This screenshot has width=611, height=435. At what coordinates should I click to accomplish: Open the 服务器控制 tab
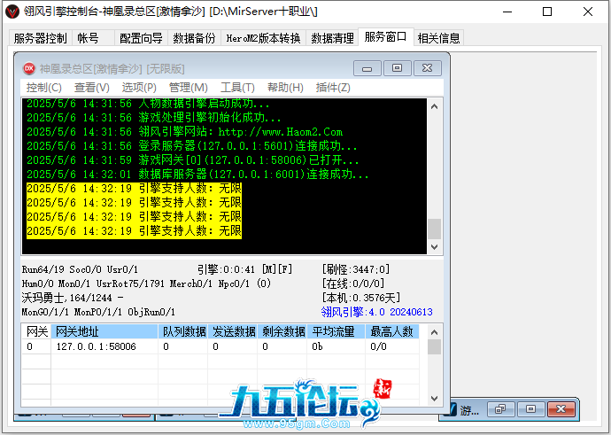[x=40, y=38]
